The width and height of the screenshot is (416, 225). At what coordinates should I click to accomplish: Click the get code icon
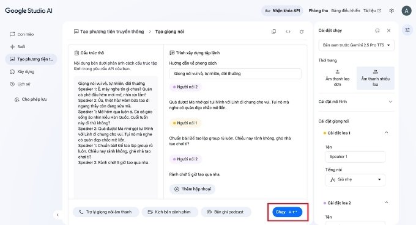pos(288,32)
